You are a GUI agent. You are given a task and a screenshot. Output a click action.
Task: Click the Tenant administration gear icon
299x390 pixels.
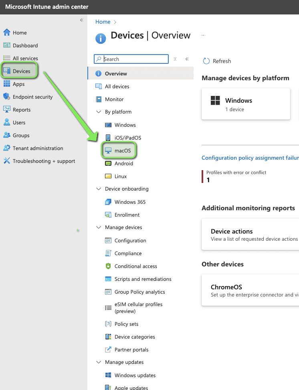6,148
